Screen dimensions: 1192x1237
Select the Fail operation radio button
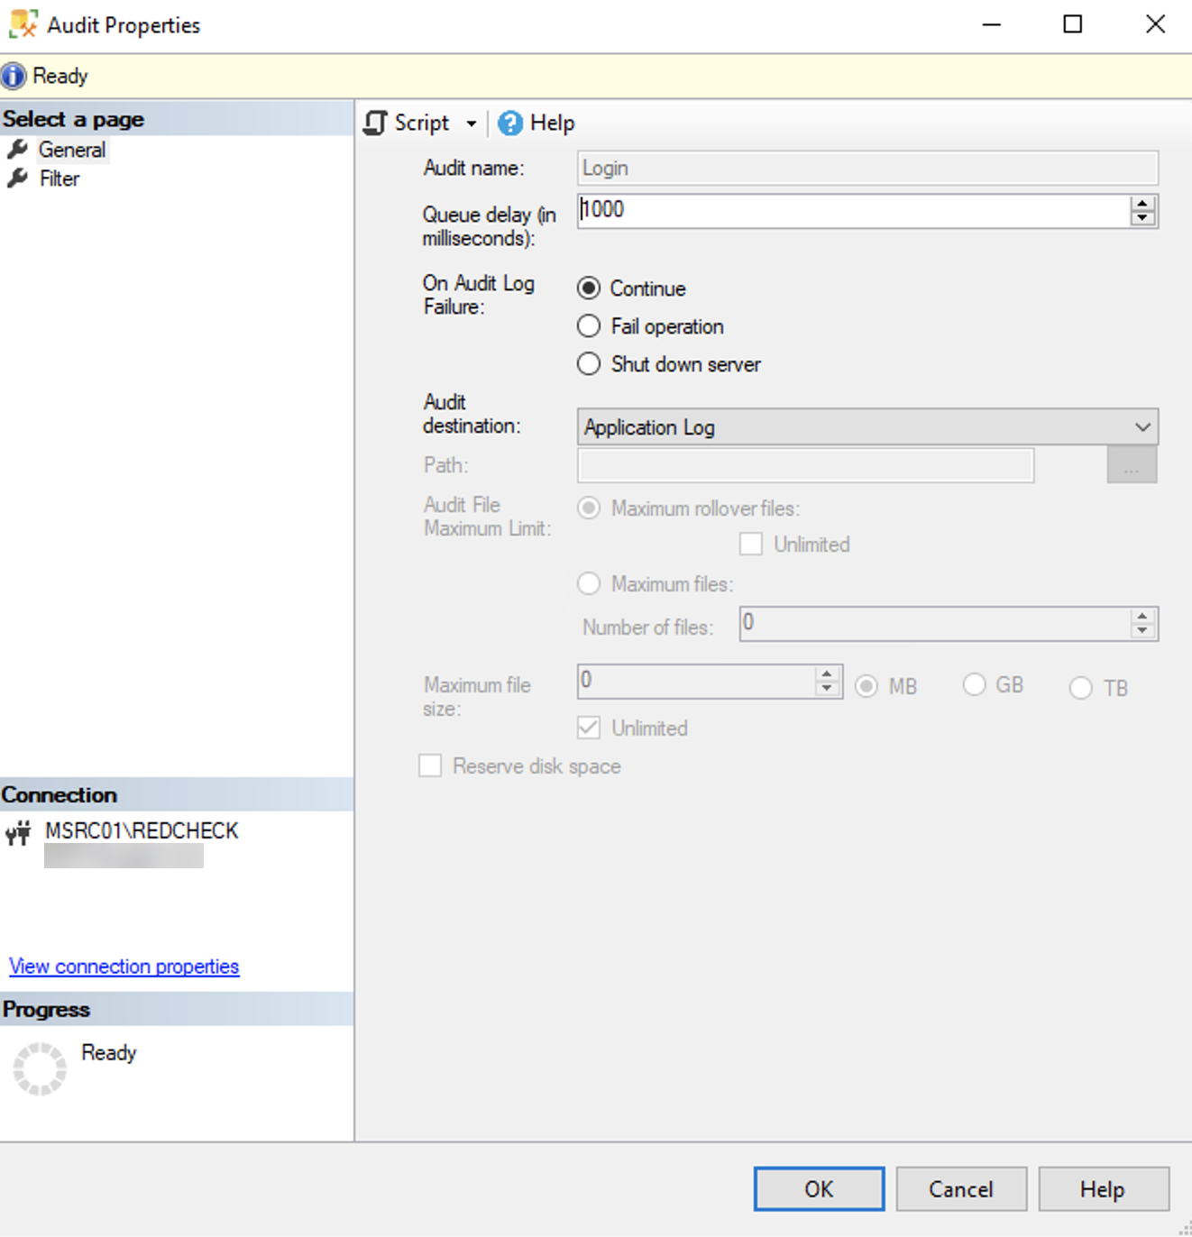pyautogui.click(x=589, y=325)
